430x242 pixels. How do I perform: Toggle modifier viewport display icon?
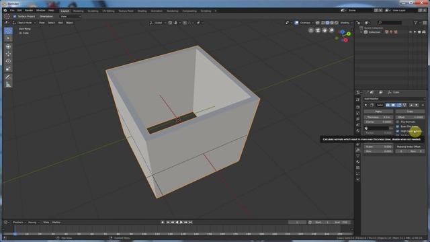tap(393, 105)
